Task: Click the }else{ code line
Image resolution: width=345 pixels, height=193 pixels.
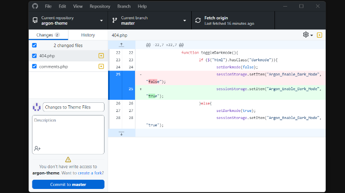Action: point(205,103)
